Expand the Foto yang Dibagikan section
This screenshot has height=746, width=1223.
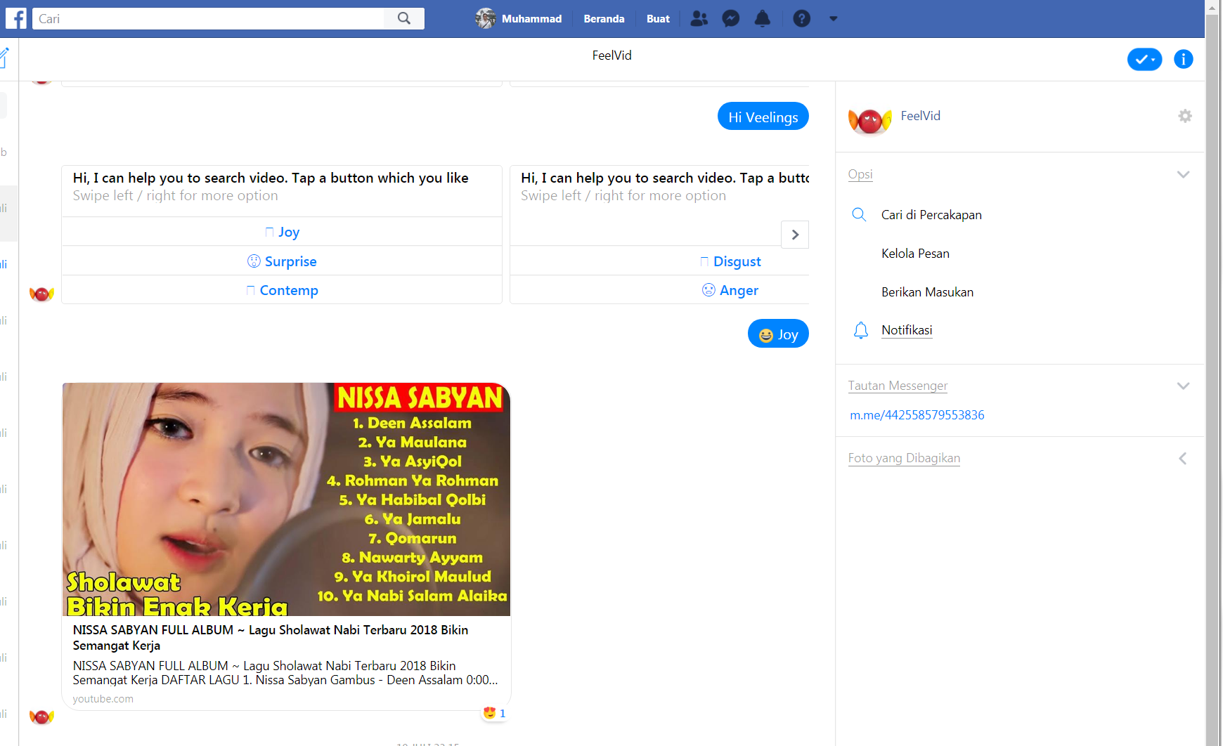(1183, 459)
